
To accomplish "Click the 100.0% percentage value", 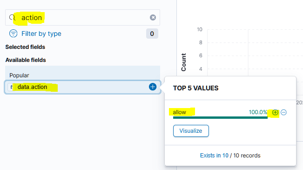I will (258, 112).
